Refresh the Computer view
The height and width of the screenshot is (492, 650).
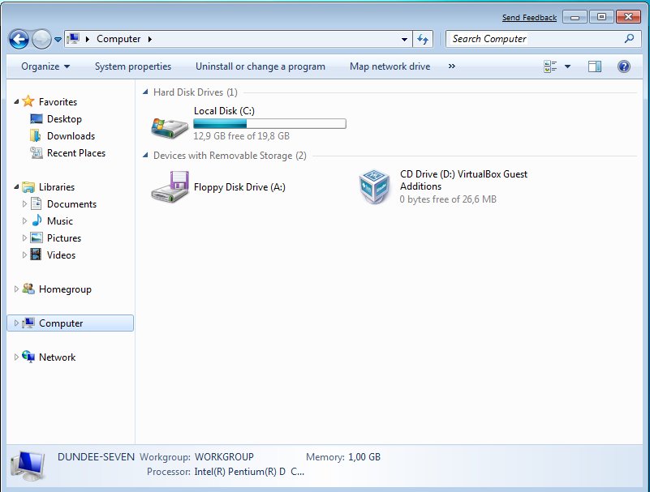pyautogui.click(x=423, y=40)
